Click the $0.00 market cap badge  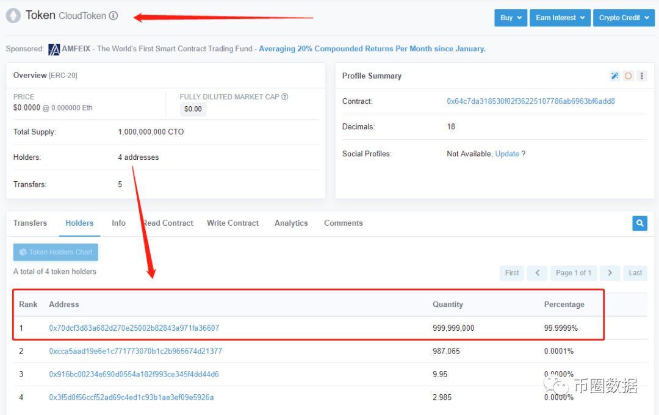[x=193, y=109]
